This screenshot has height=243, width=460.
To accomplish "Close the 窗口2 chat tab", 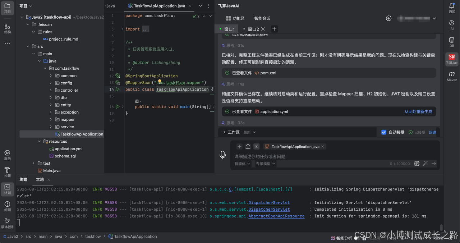I will 263,29.
